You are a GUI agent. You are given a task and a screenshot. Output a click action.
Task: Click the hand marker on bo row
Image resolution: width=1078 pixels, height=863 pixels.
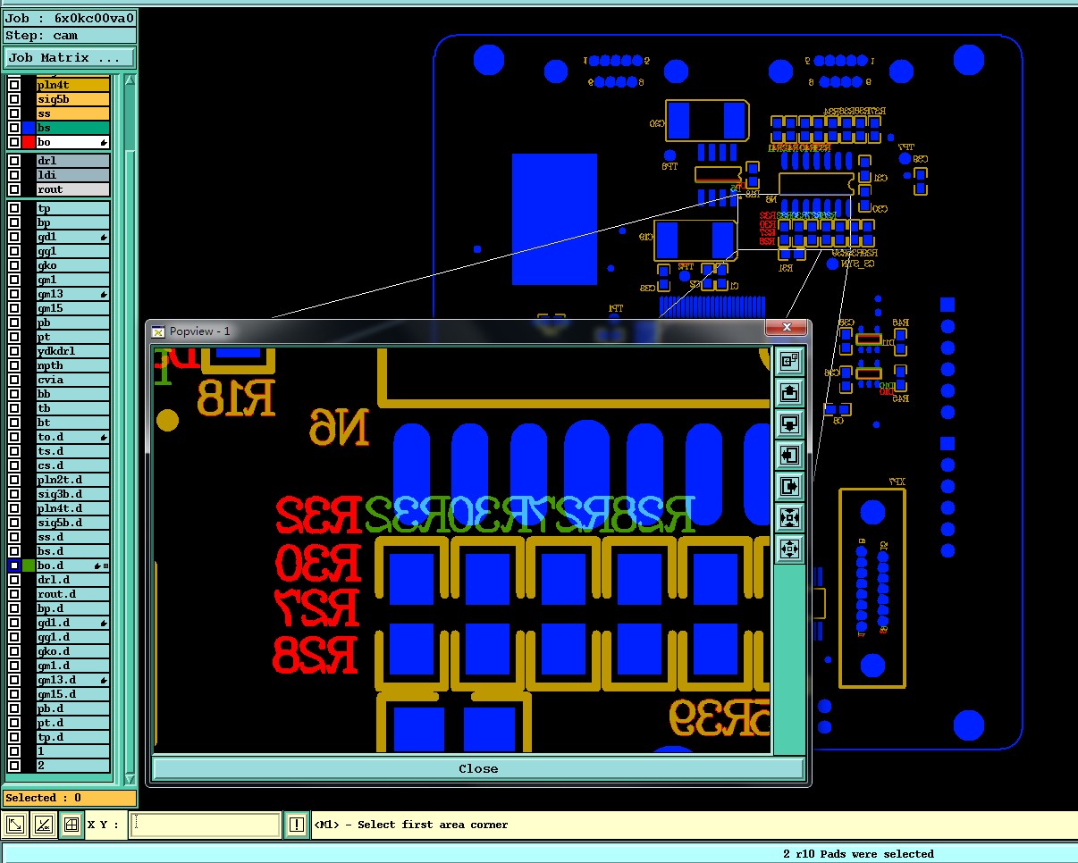click(x=105, y=142)
